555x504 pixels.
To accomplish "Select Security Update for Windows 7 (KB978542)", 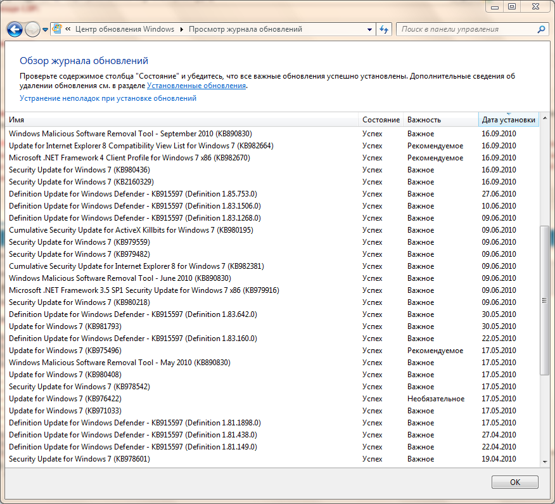I will click(272, 387).
